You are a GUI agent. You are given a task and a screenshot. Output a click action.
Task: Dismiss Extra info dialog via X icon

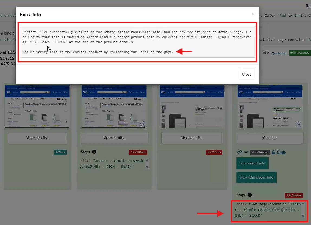coord(253,14)
